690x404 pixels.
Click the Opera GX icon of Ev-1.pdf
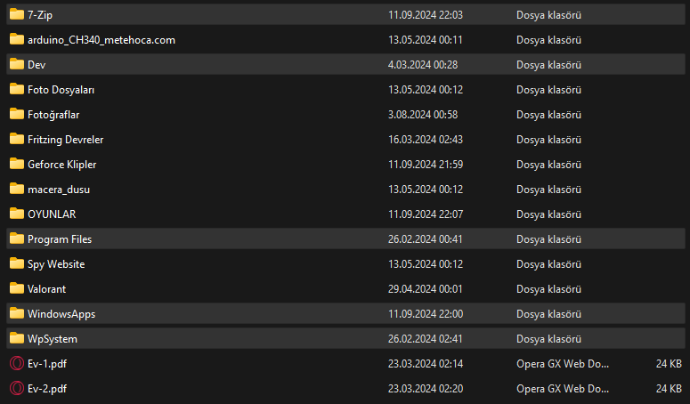[x=17, y=364]
